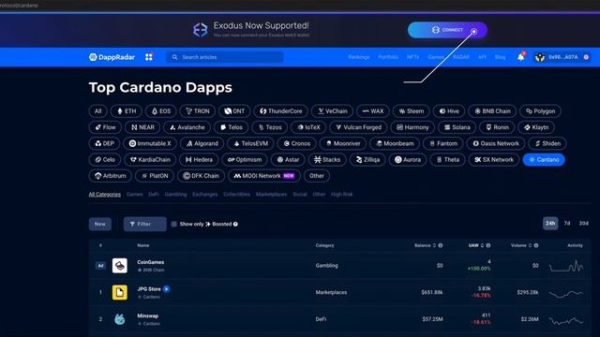Viewport: 600px width, 337px height.
Task: Open Rankings nav menu
Action: [x=359, y=57]
